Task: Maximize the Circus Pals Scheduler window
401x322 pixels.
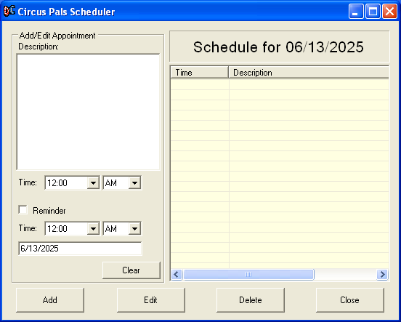Action: click(373, 12)
